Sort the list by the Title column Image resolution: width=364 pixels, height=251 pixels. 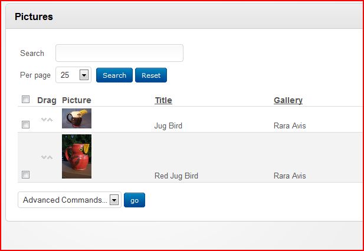pos(163,100)
